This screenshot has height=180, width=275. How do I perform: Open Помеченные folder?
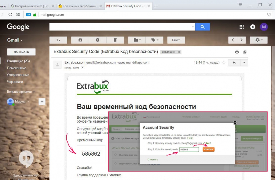tap(16, 68)
